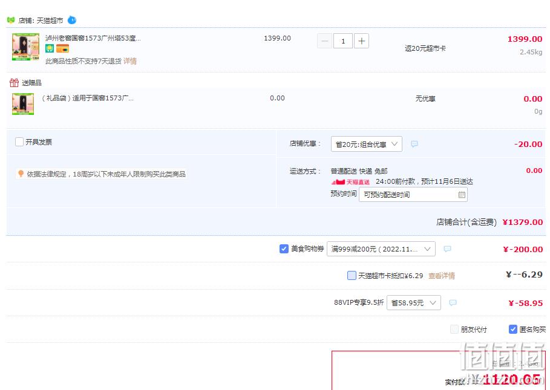550x390 pixels.
Task: Click the 详情 link for the return policy
Action: [130, 61]
